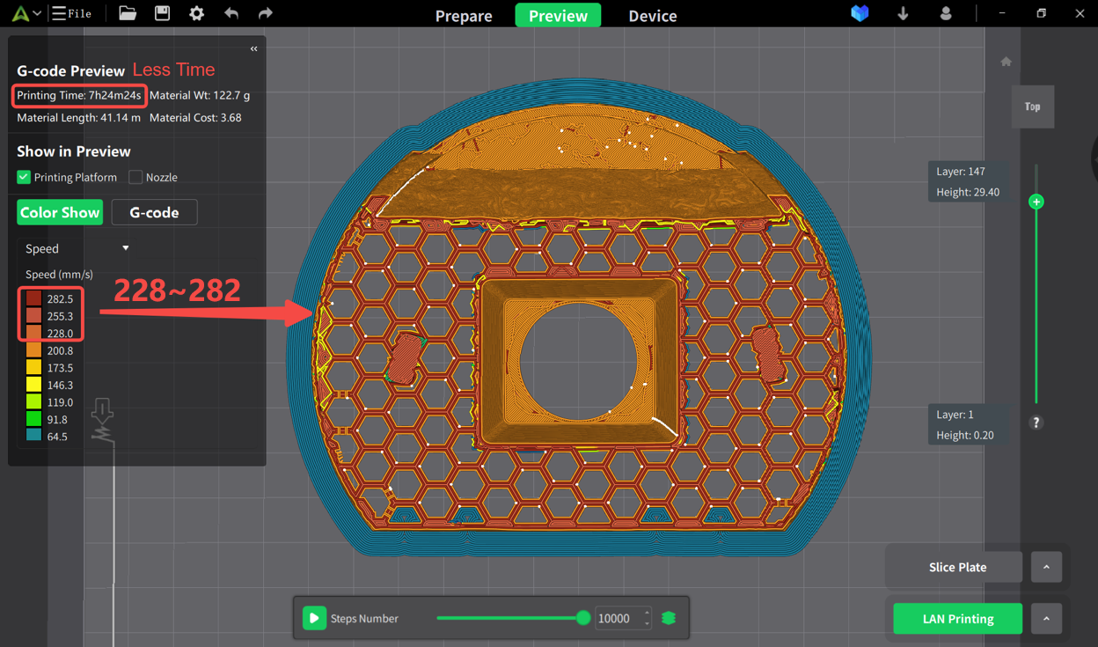
Task: Increase steps number with up arrow
Action: [647, 613]
